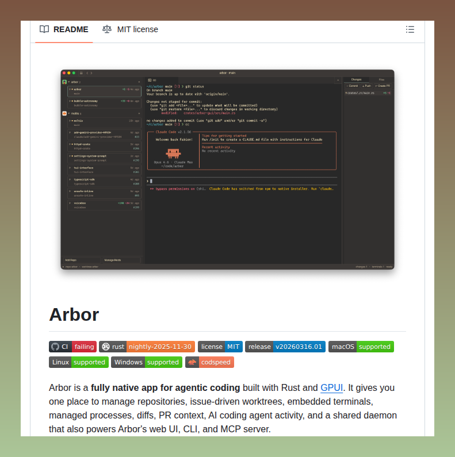Screen dimensions: 455x457
Task: Open the README tab
Action: click(x=64, y=29)
